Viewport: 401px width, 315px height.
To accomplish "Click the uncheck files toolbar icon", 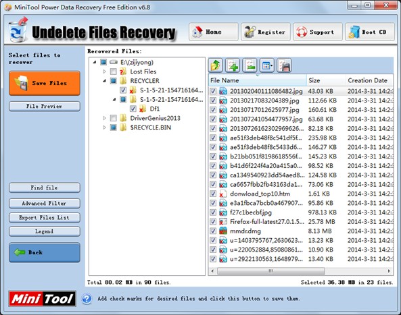I will (250, 65).
